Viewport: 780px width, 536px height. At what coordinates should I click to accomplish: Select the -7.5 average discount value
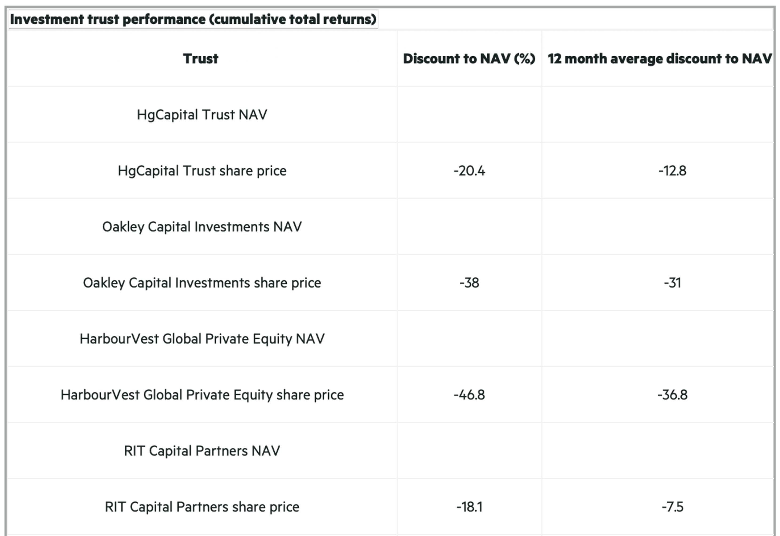pyautogui.click(x=672, y=507)
